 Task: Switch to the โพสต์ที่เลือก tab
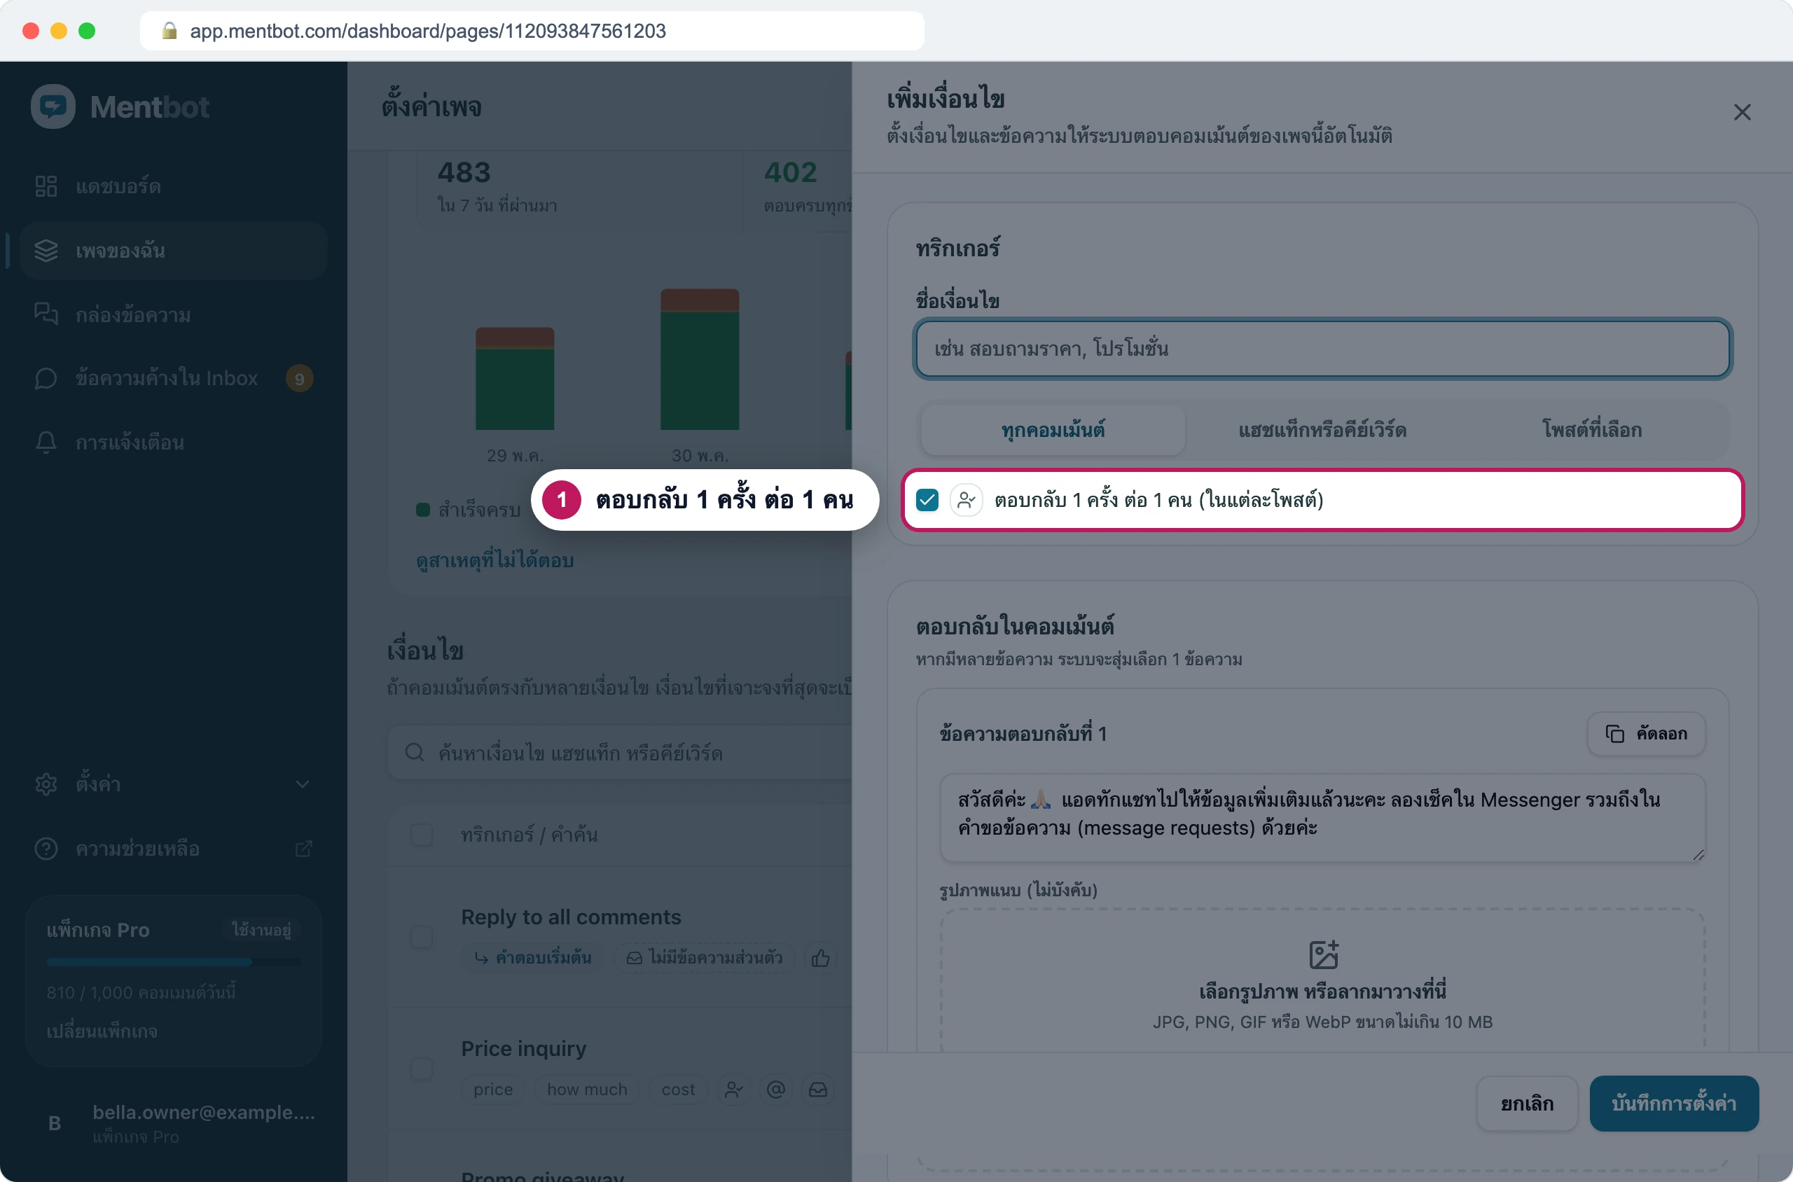[1592, 430]
